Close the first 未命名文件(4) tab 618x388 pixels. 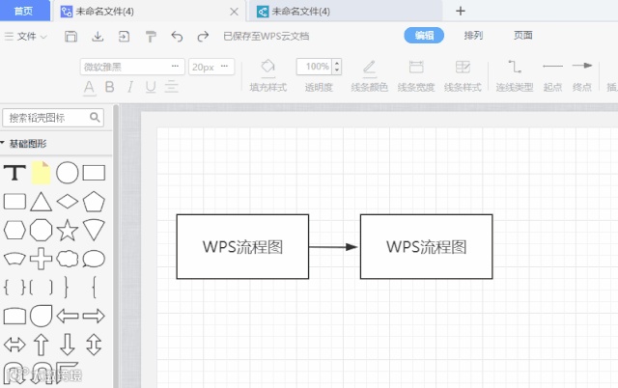(234, 12)
